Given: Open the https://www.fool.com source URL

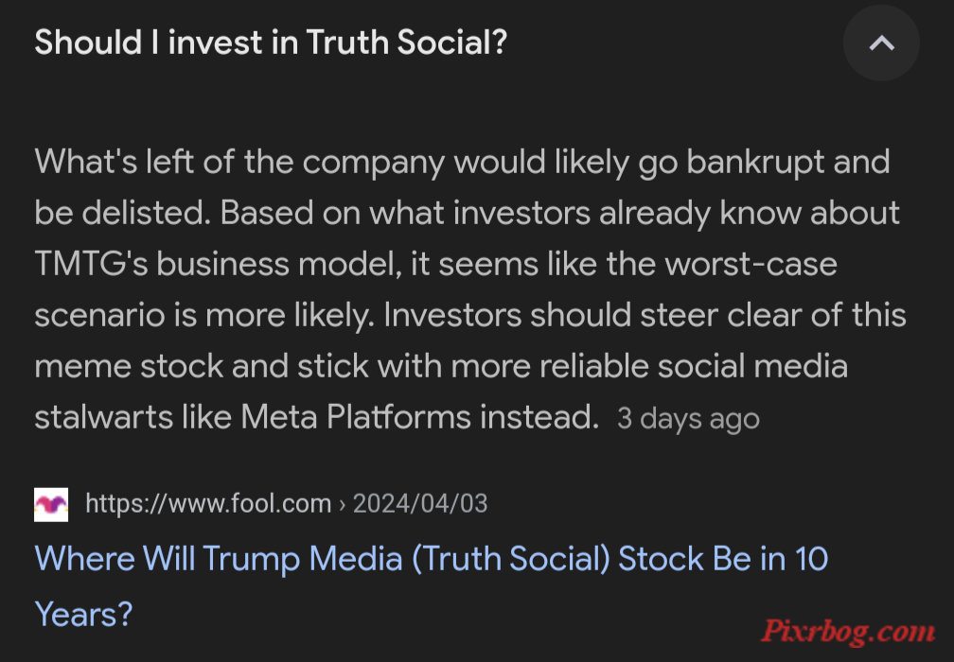Looking at the screenshot, I should (x=208, y=504).
